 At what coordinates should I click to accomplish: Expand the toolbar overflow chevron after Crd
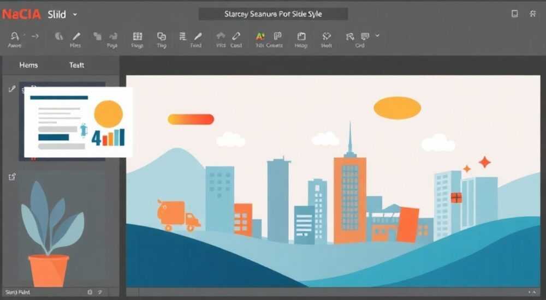coord(377,35)
